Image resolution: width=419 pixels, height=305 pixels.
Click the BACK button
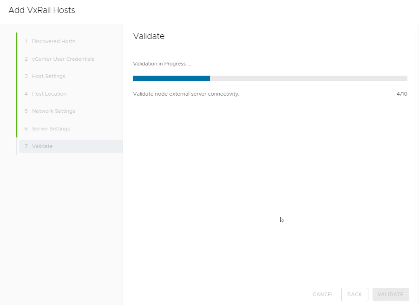coord(354,294)
